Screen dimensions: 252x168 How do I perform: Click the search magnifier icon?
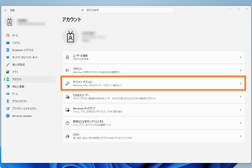[x=83, y=10]
